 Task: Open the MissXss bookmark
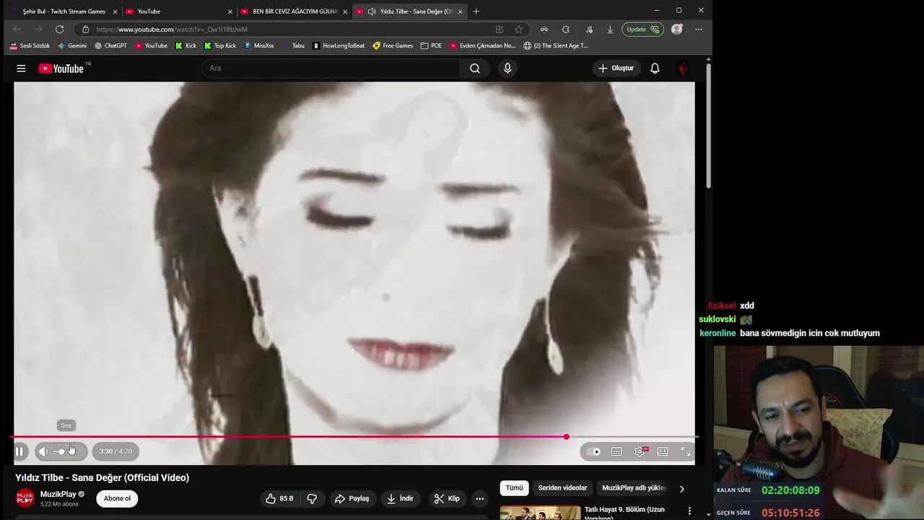[x=259, y=45]
